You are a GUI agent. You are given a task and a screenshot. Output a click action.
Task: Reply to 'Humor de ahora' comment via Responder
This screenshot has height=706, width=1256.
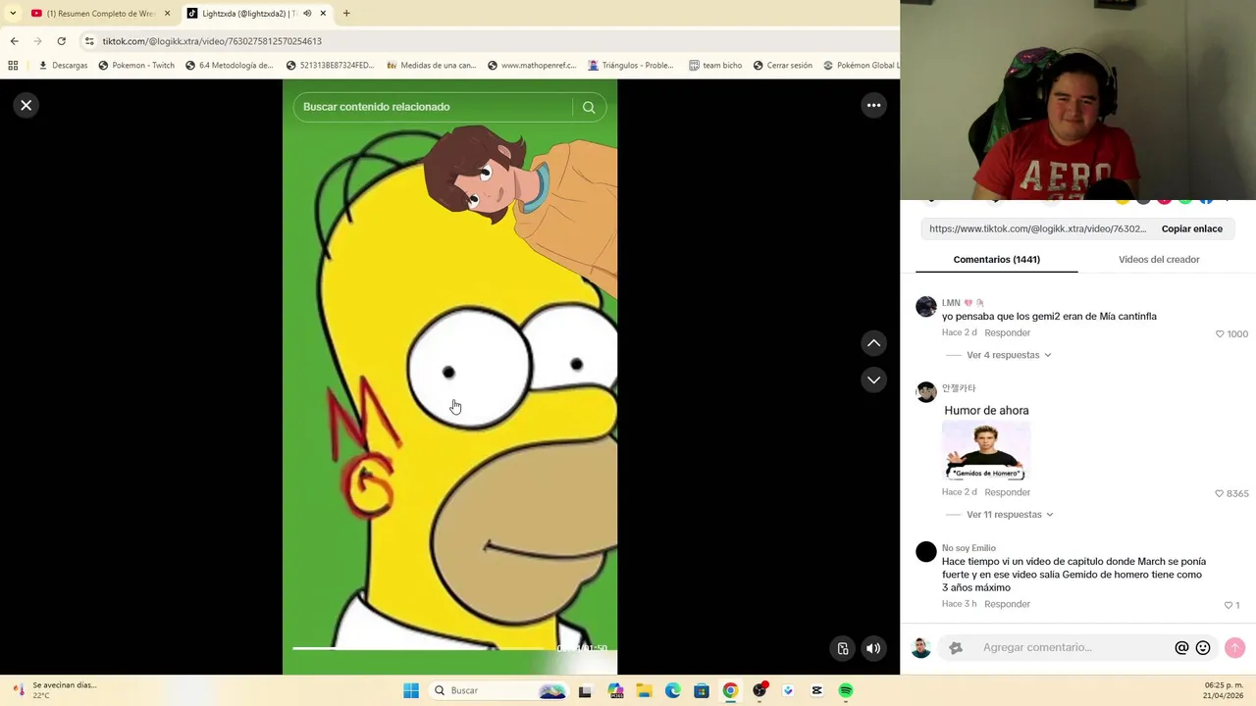(1007, 492)
